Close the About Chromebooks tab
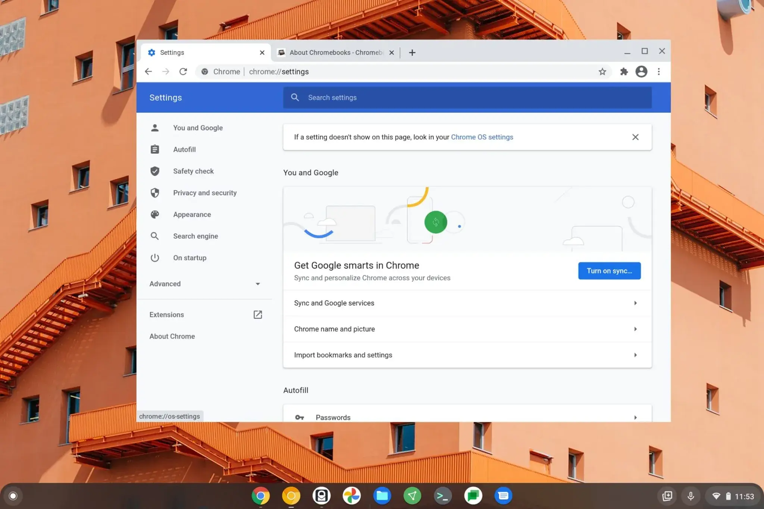The height and width of the screenshot is (509, 764). pos(391,53)
